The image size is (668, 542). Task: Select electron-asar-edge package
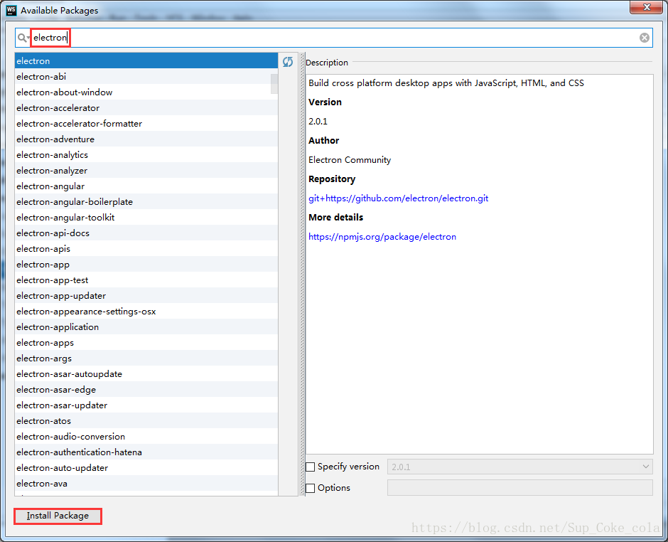tap(146, 390)
